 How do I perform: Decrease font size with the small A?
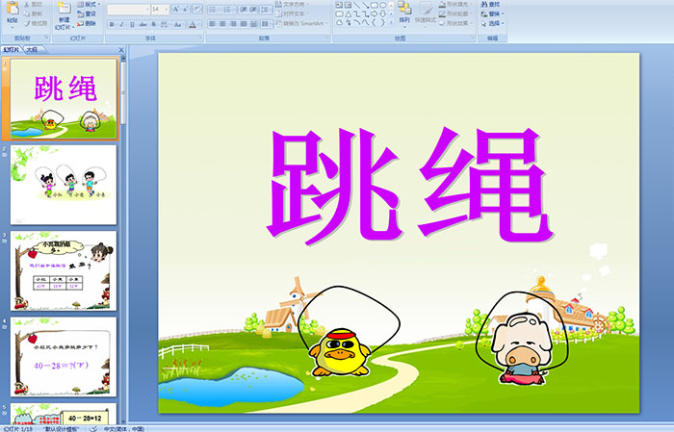pyautogui.click(x=186, y=9)
